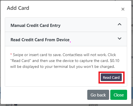Select the Read Credit Card From Device header
The height and width of the screenshot is (106, 133).
[66, 39]
